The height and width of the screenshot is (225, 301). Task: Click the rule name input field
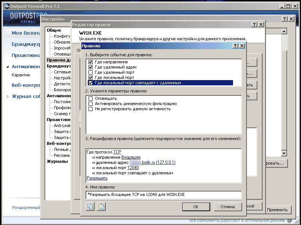point(164,195)
